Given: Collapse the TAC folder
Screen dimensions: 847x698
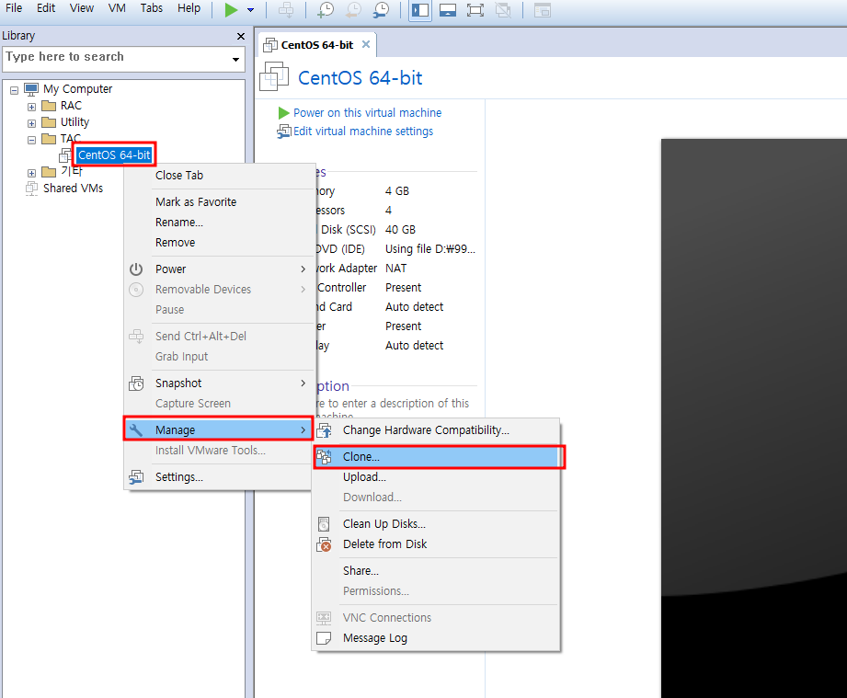Looking at the screenshot, I should coord(31,140).
